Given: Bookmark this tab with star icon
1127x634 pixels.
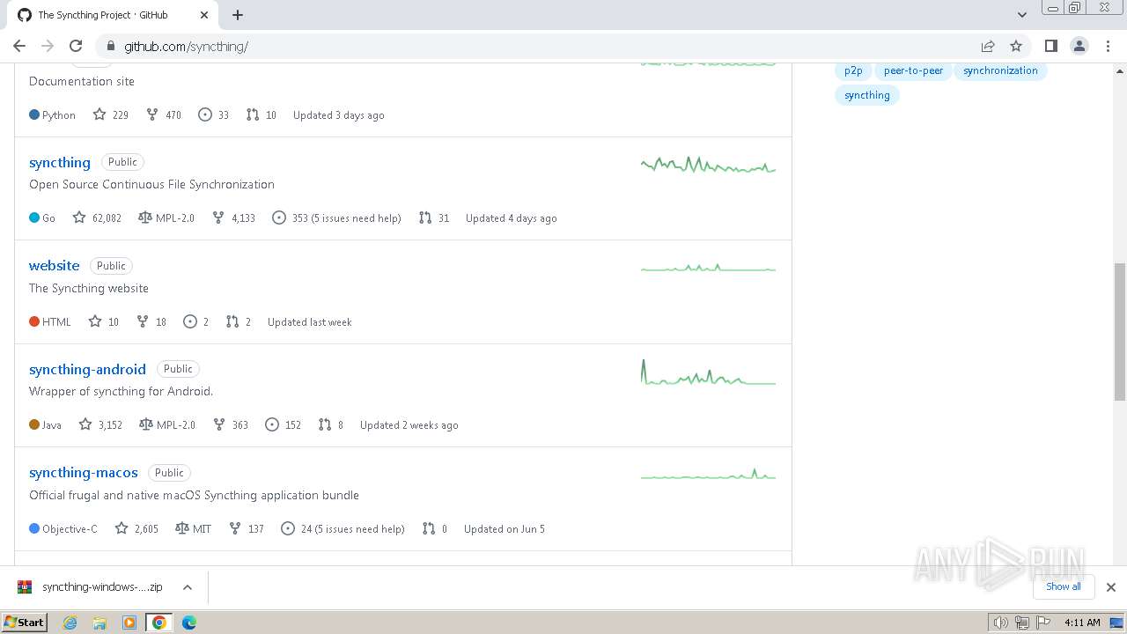Looking at the screenshot, I should coord(1016,46).
